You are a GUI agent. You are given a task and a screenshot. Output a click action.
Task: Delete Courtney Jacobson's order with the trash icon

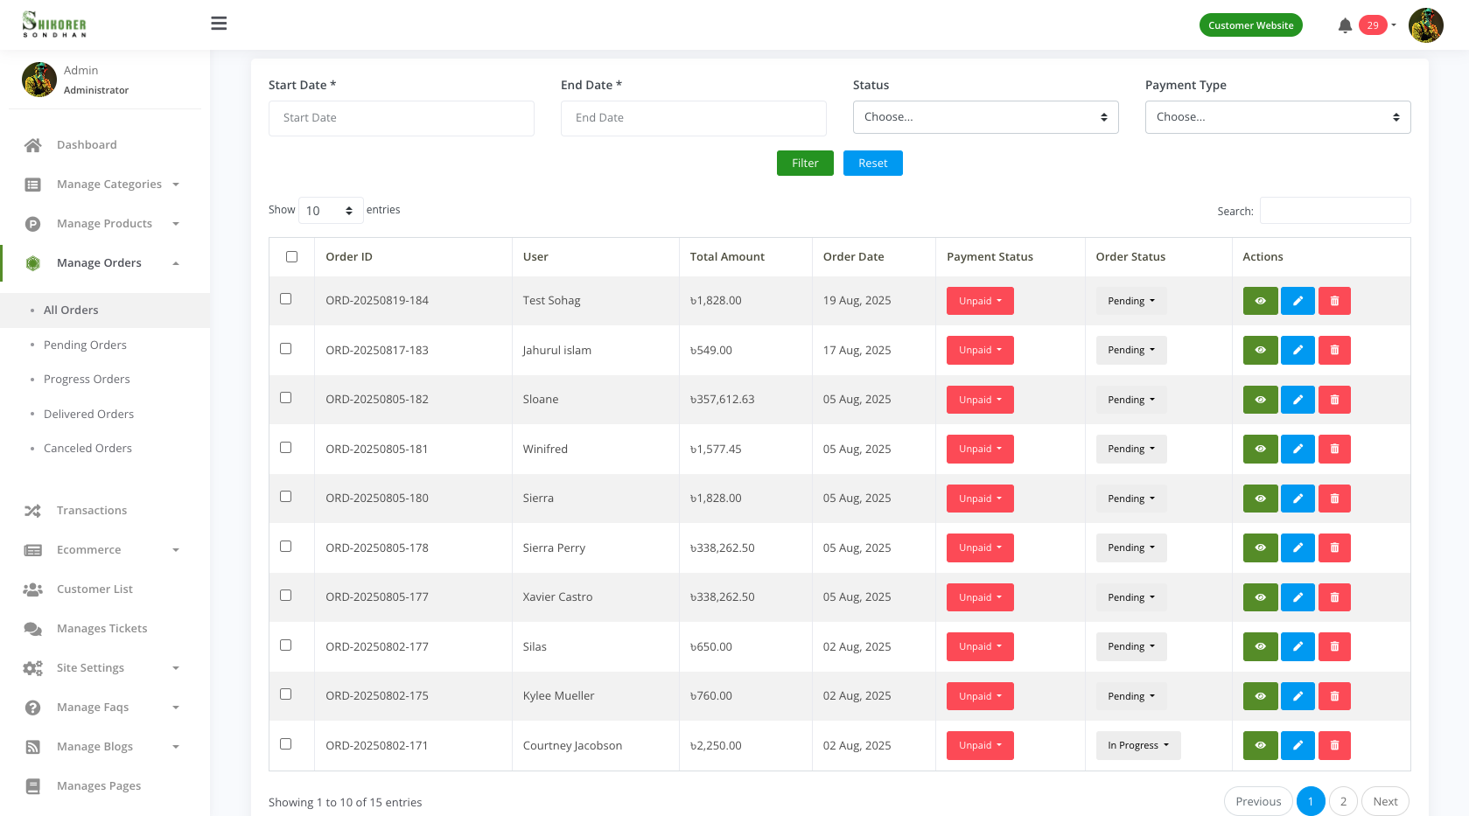(x=1334, y=745)
